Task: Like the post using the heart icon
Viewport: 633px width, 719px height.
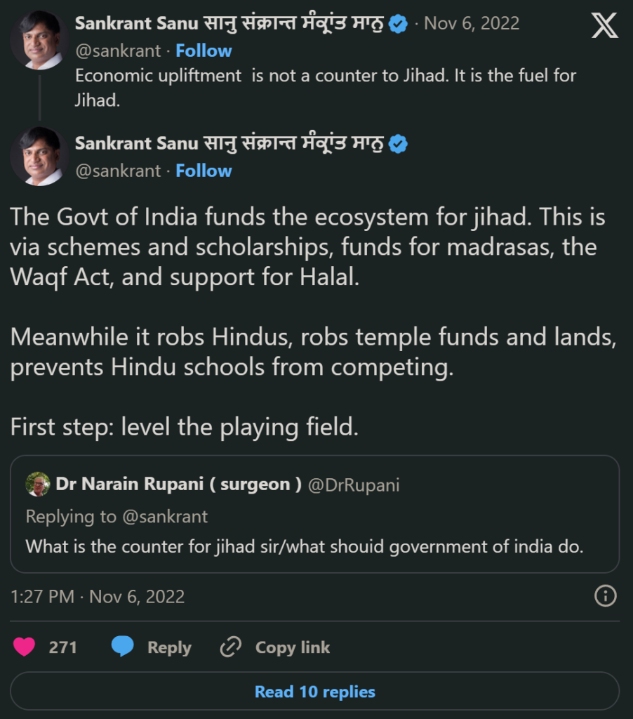Action: [25, 647]
